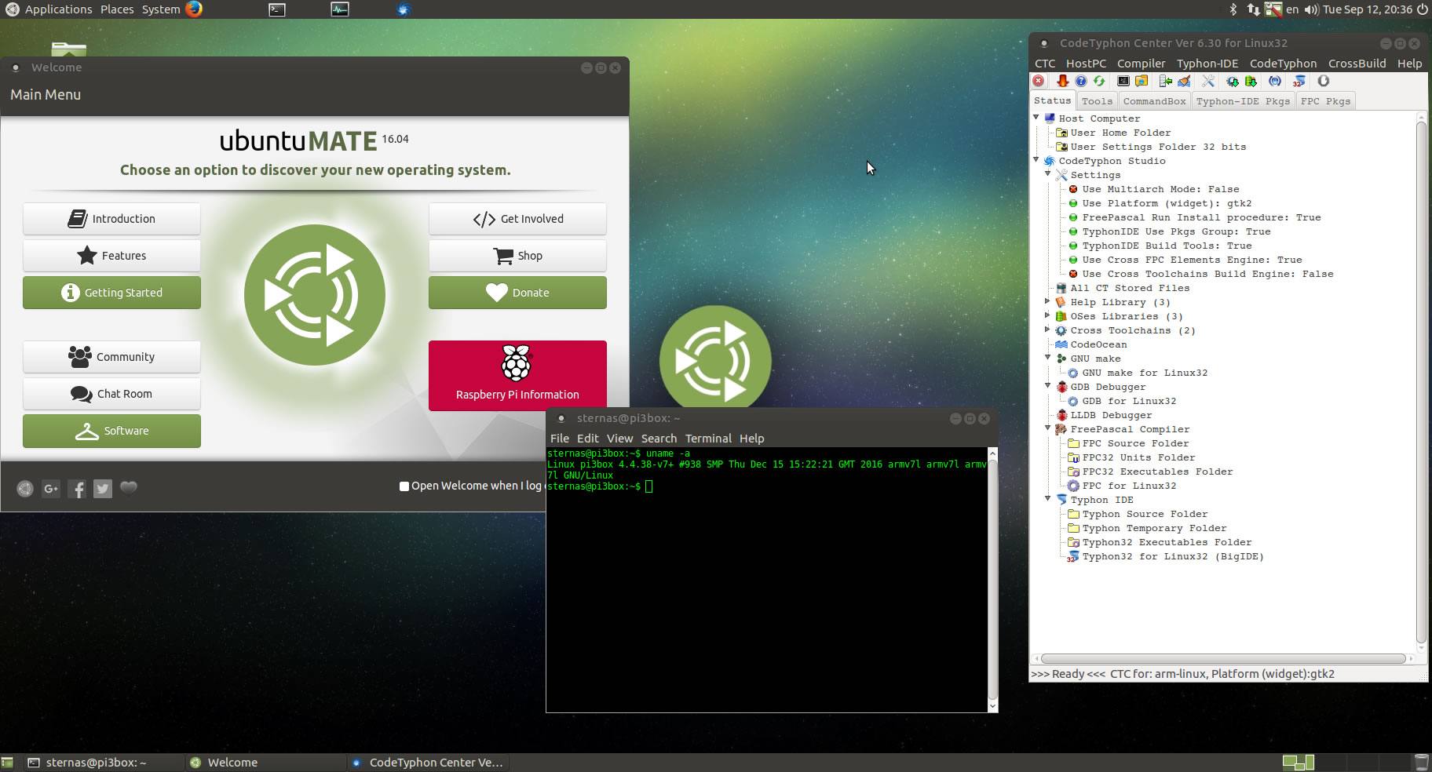Click the Get Involved button

[x=517, y=219]
